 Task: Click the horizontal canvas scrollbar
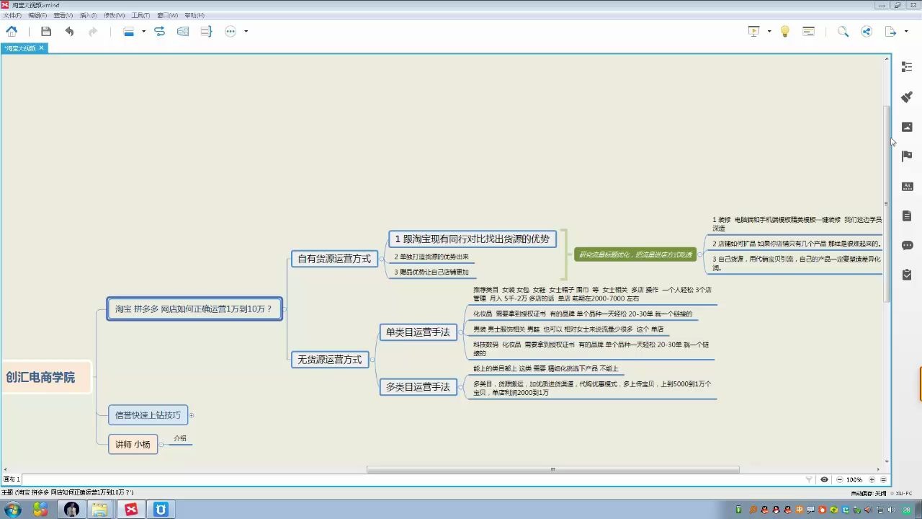coord(552,469)
